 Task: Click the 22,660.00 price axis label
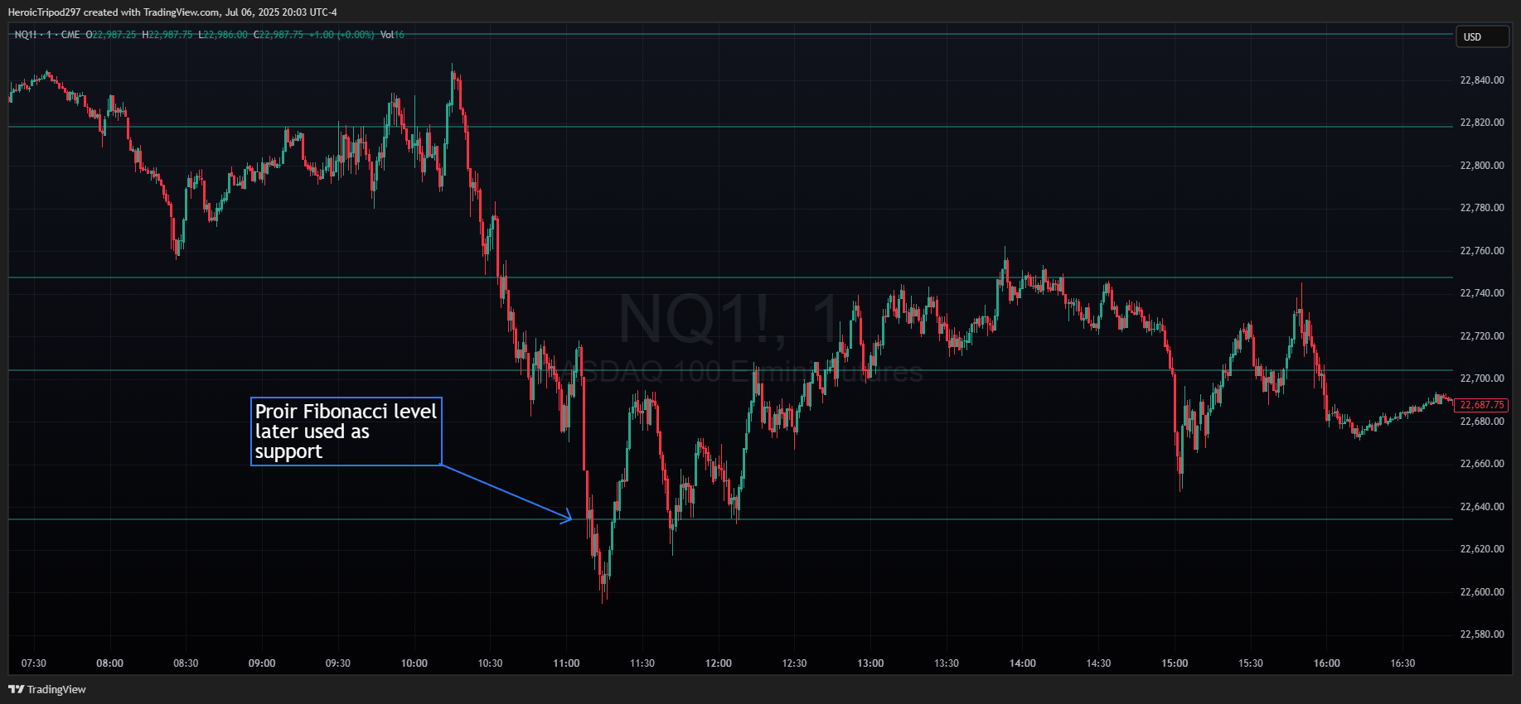[x=1482, y=464]
